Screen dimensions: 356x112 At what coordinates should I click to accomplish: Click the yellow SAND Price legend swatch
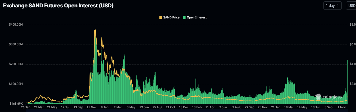click(x=161, y=17)
